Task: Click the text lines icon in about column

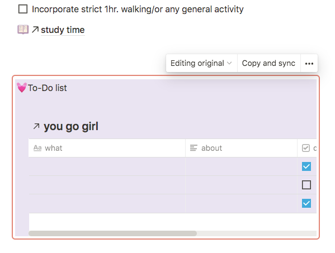Action: [x=194, y=148]
